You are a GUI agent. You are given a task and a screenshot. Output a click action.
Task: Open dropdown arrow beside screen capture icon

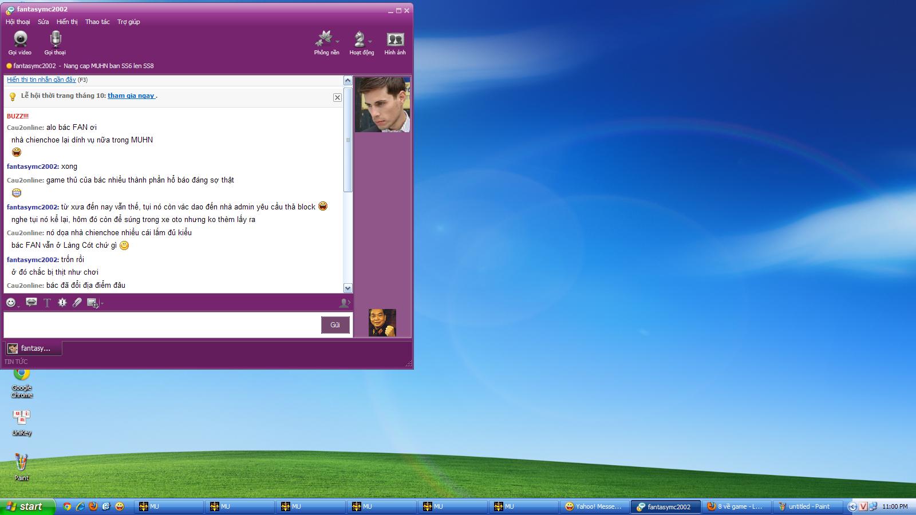tap(102, 303)
